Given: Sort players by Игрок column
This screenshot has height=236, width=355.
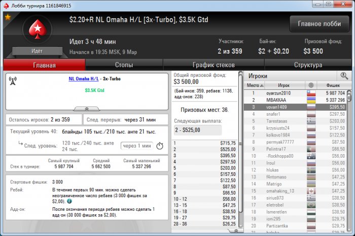Looking at the screenshot, I should tap(285, 85).
